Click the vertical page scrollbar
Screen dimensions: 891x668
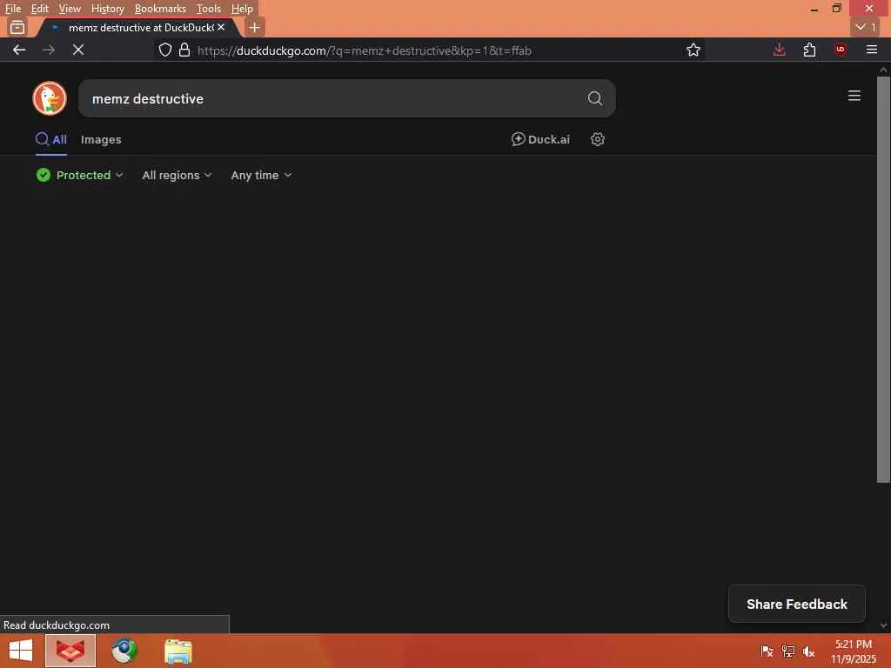point(883,279)
